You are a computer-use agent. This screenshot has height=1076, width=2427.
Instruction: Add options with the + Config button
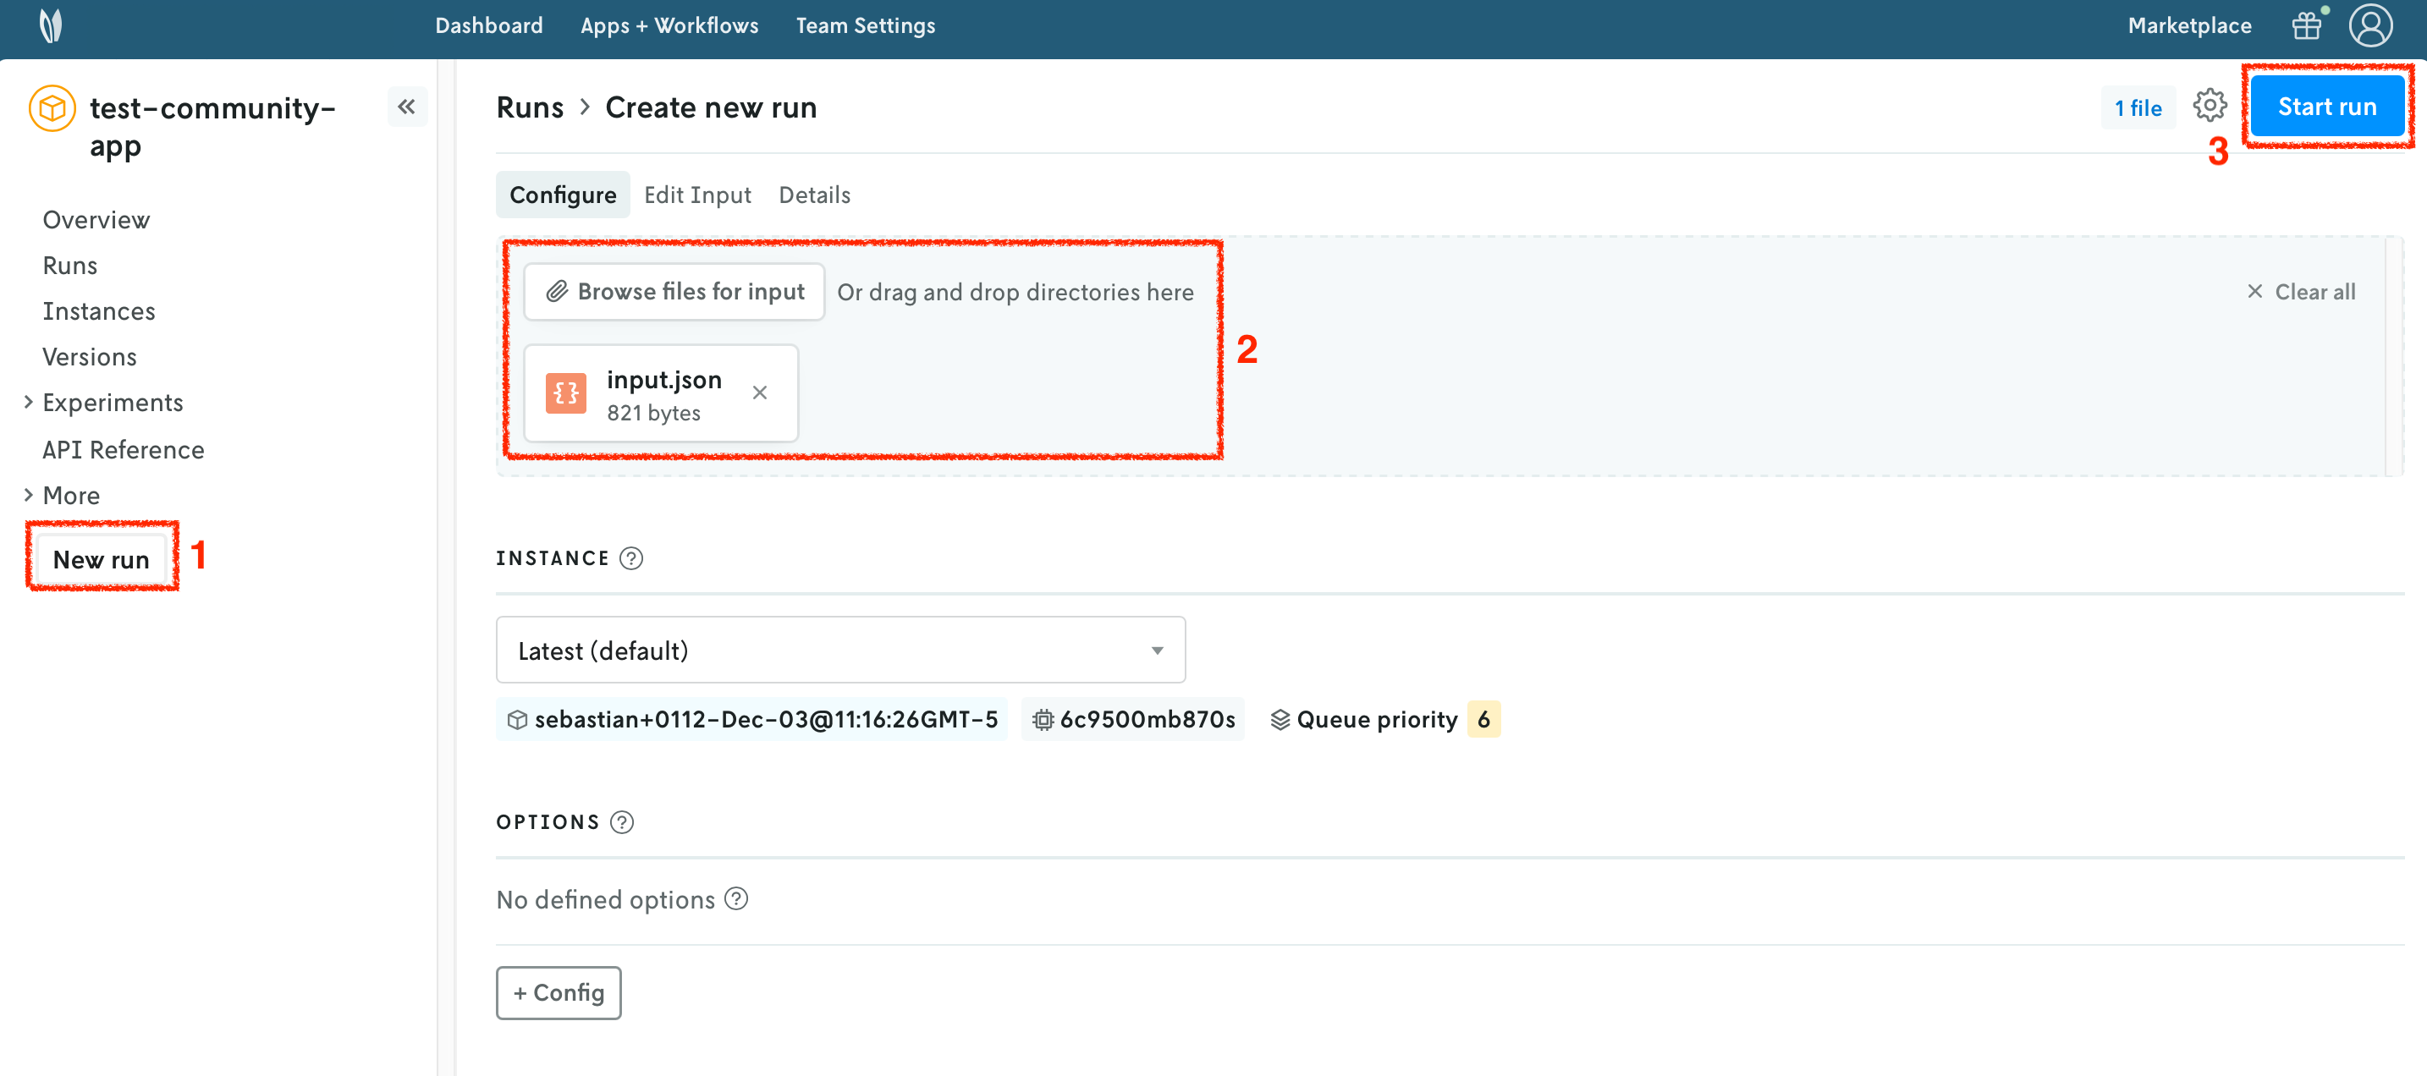pyautogui.click(x=559, y=992)
